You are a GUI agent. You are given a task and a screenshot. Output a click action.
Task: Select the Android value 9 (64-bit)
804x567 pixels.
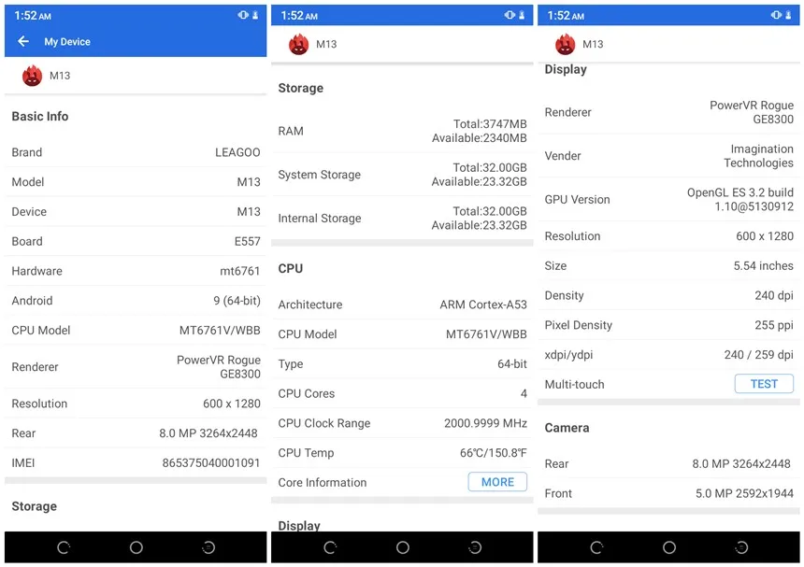coord(237,301)
